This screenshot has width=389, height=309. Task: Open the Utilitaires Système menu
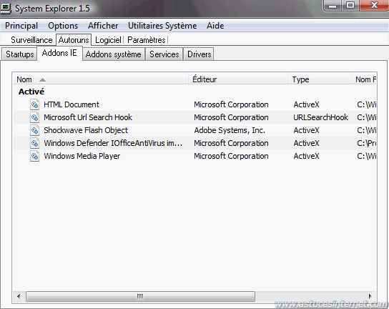[162, 26]
